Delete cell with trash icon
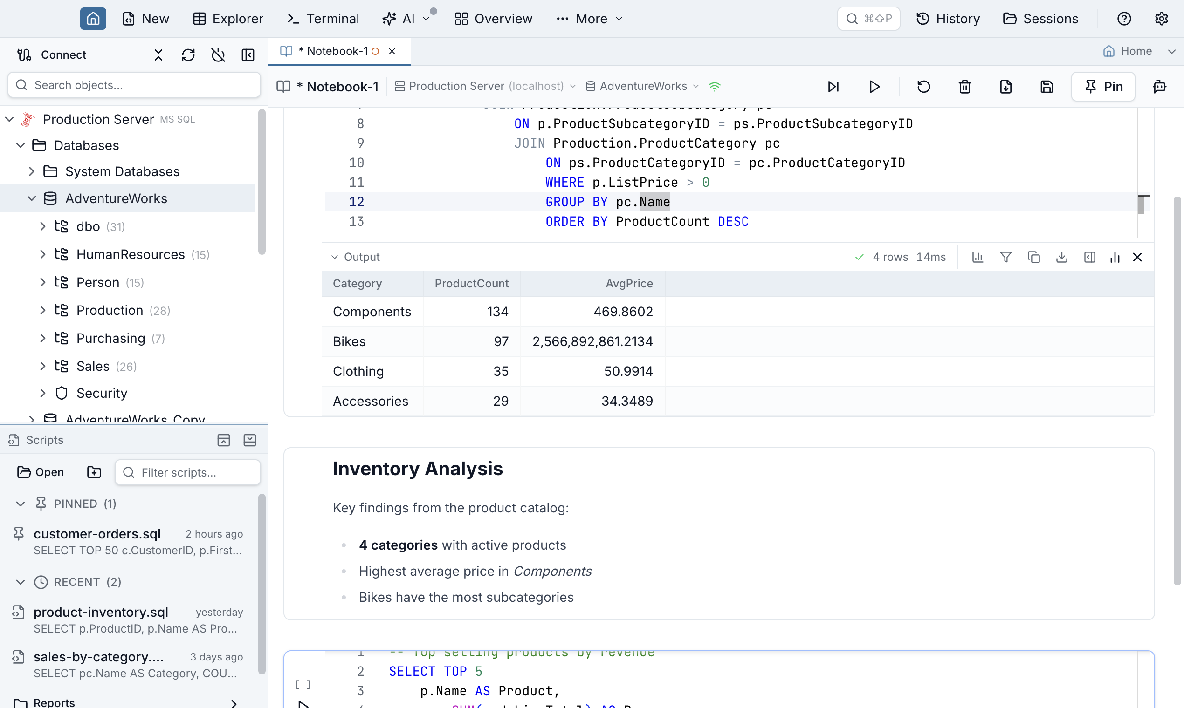Viewport: 1184px width, 708px height. [x=965, y=86]
